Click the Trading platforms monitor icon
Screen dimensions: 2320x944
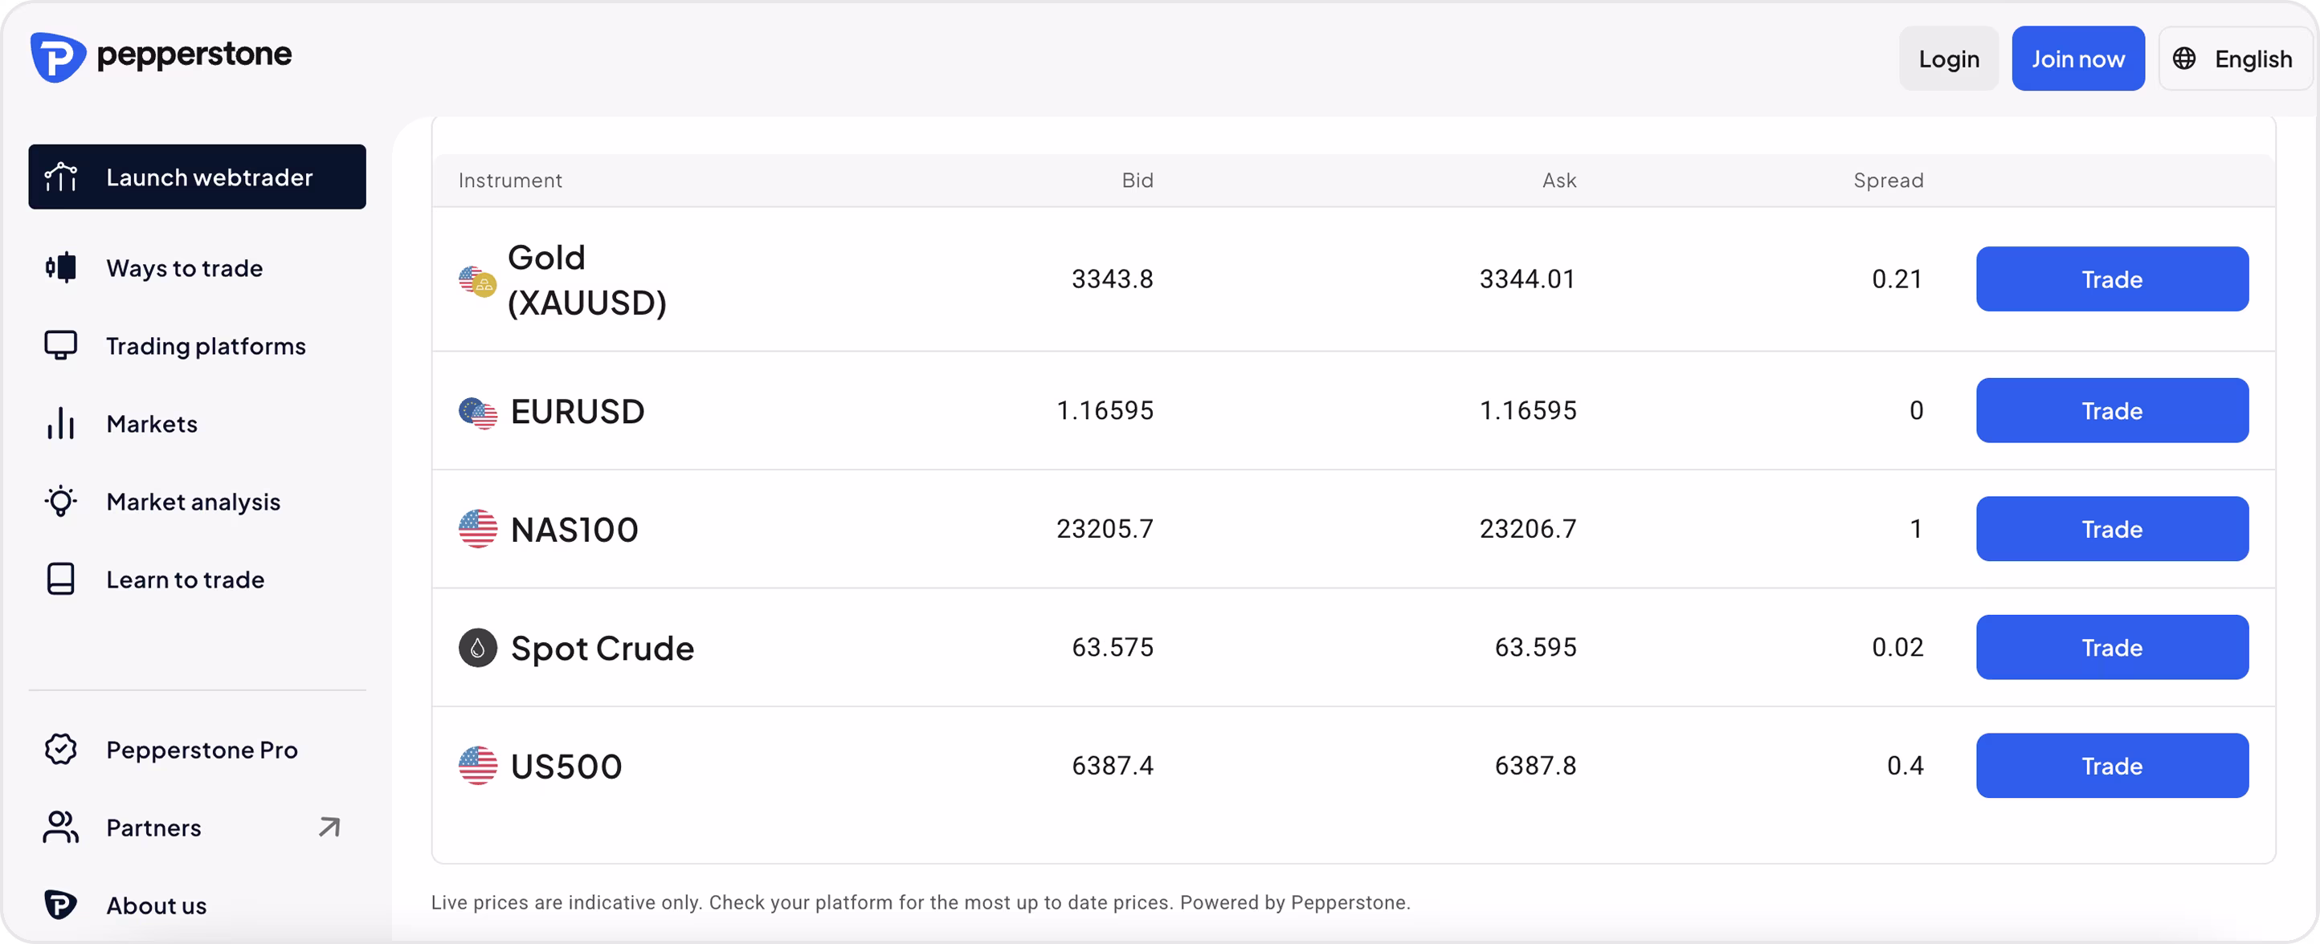point(60,345)
